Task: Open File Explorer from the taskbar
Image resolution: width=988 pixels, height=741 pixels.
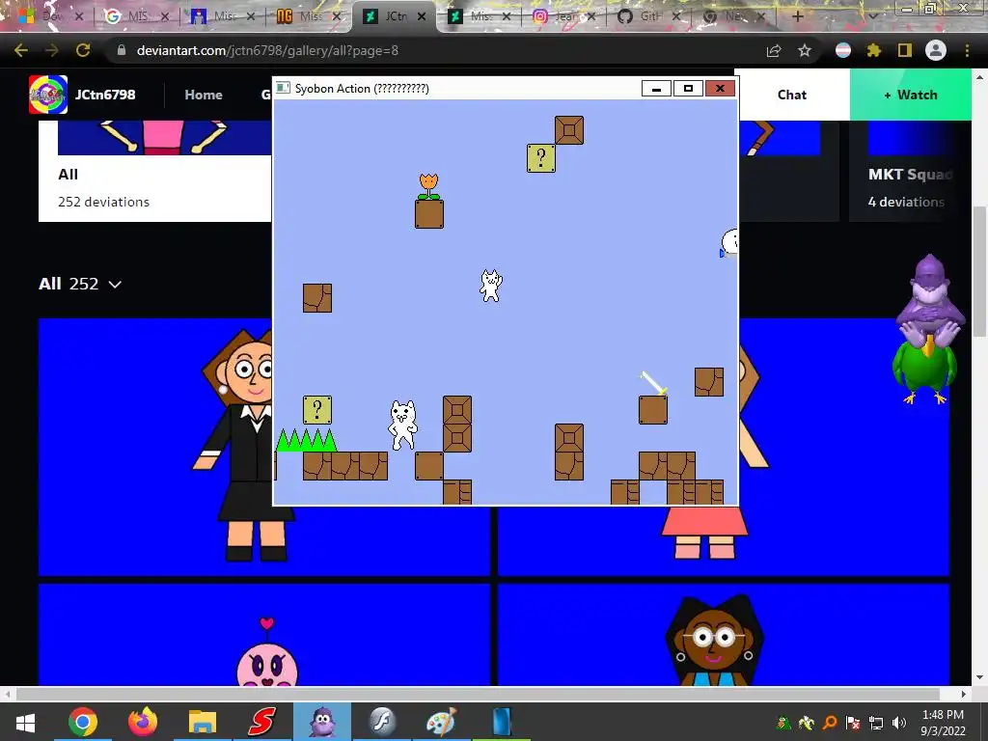Action: pyautogui.click(x=203, y=722)
